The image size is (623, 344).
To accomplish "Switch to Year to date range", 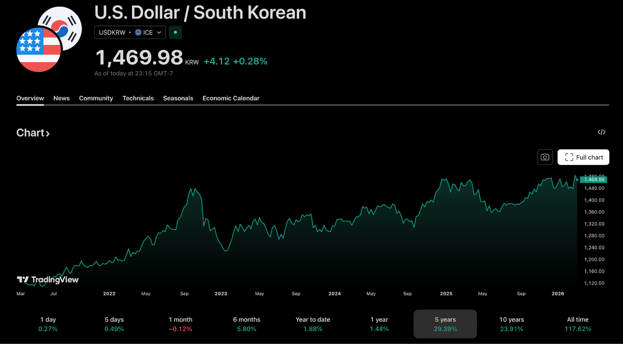I will click(313, 324).
